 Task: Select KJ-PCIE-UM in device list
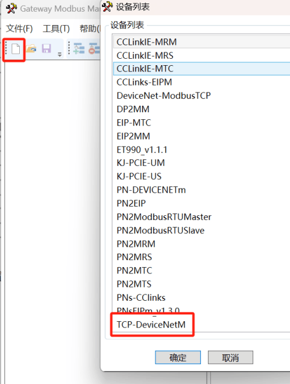201,163
